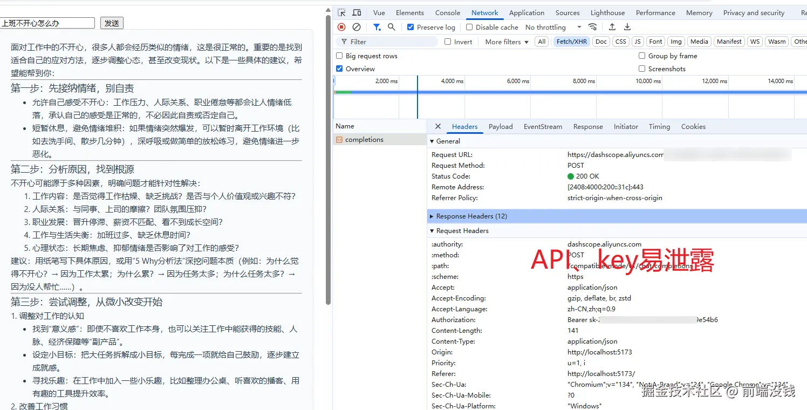The width and height of the screenshot is (807, 410).
Task: Open More filters dropdown
Action: [507, 42]
